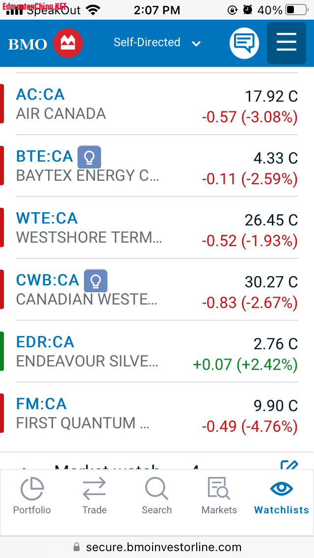Open the AC:CA Air Canada quote
This screenshot has height=558, width=314.
tap(157, 104)
